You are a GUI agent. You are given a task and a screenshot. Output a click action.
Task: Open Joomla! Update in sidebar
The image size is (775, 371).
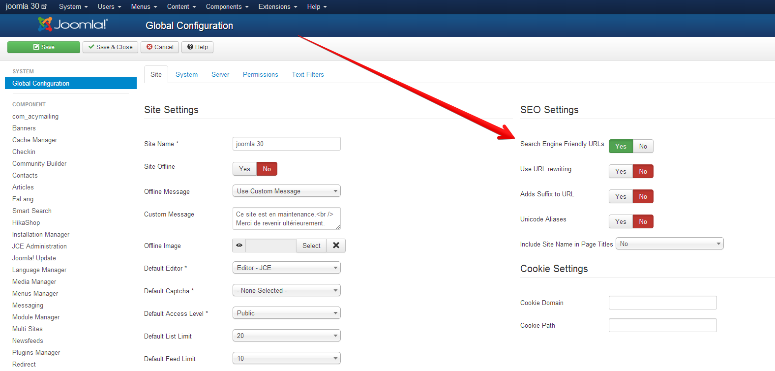coord(34,258)
